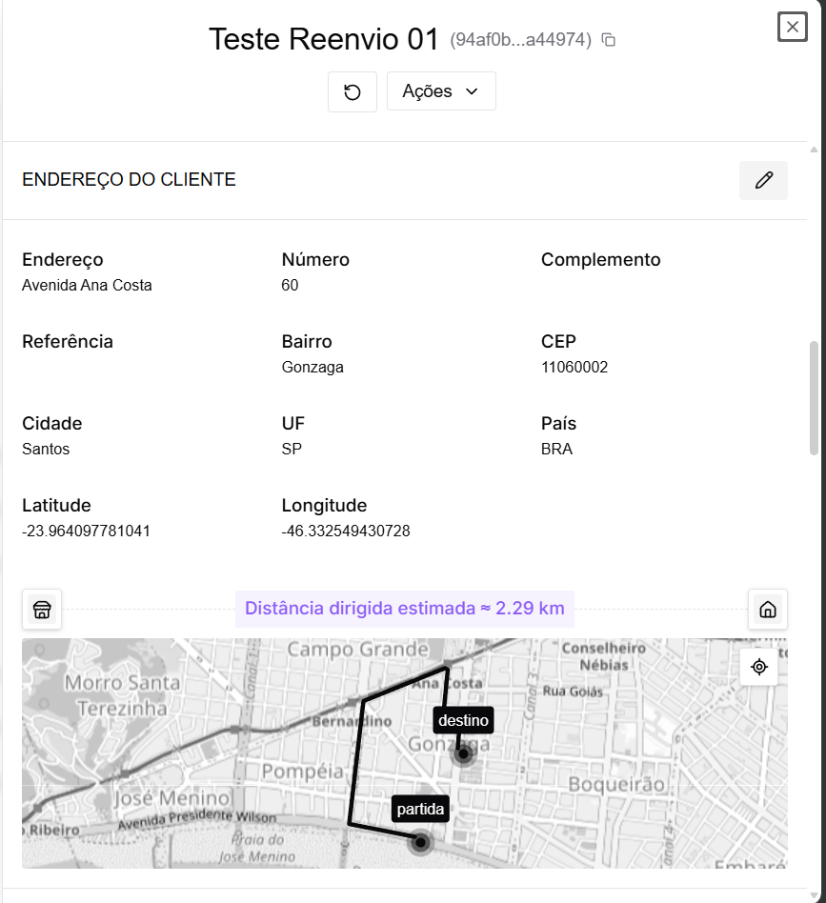Click the Pompéia label on map

click(303, 771)
